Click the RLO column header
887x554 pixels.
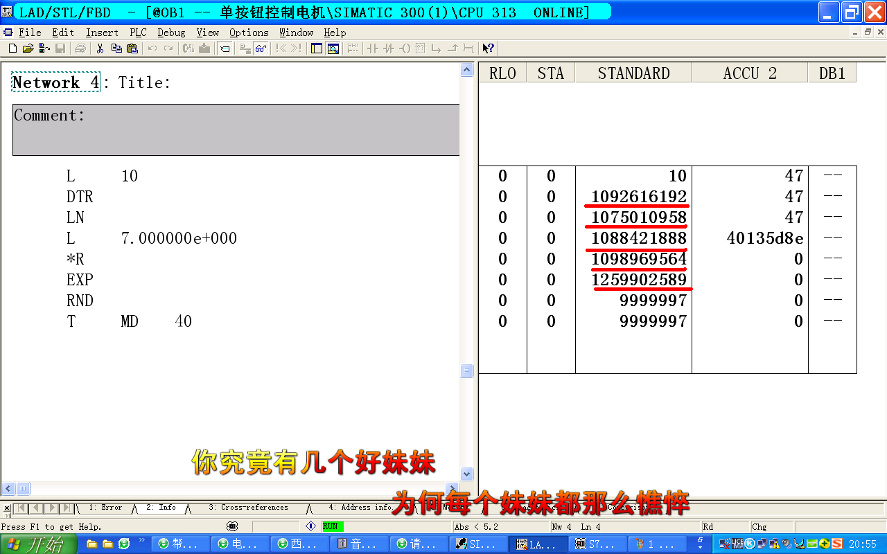502,73
